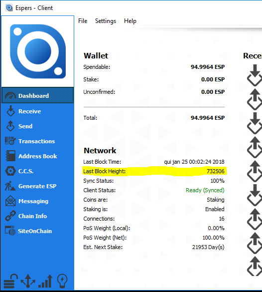Open the Settings menu
The height and width of the screenshot is (292, 262).
coord(106,21)
